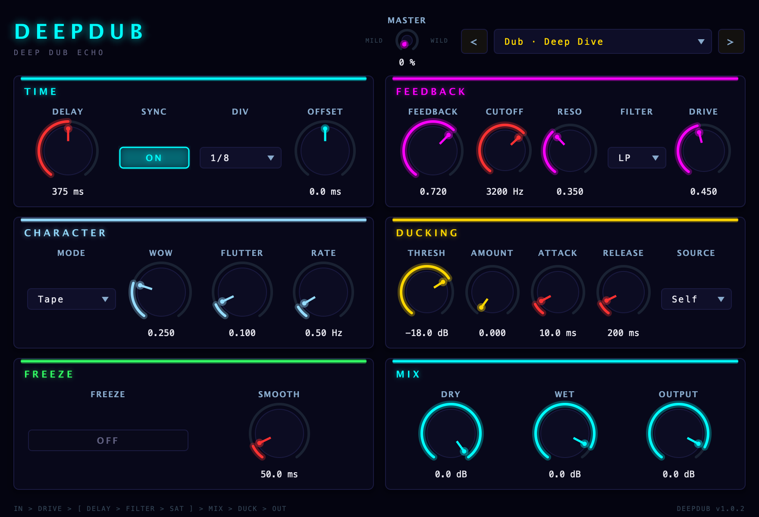759x517 pixels.
Task: Click the MASTER macro knob
Action: (407, 41)
